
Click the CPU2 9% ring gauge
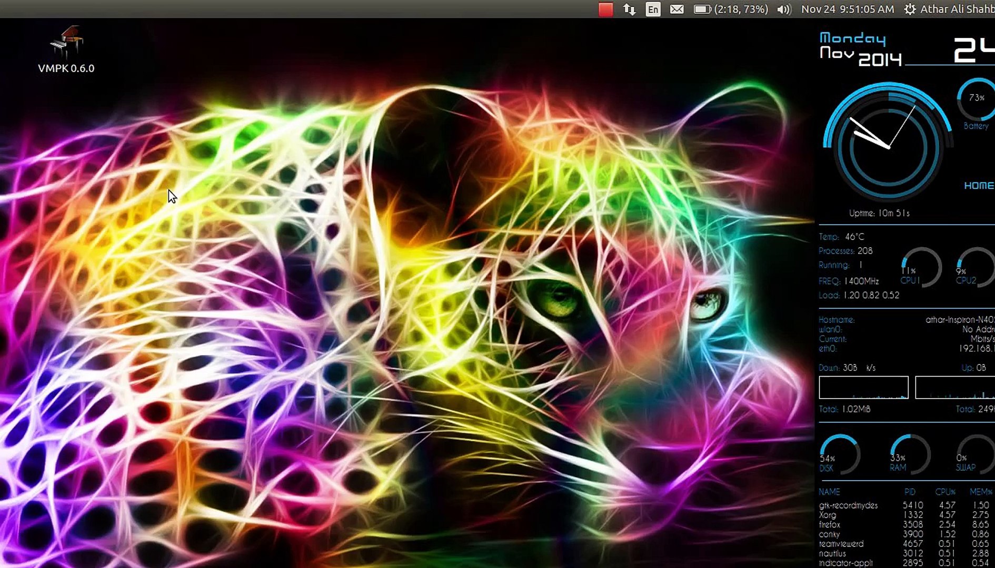[x=976, y=267]
